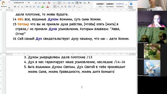The width and height of the screenshot is (167, 94).
Task: Click the Вставить paste icon
Action: click(x=3, y=3)
